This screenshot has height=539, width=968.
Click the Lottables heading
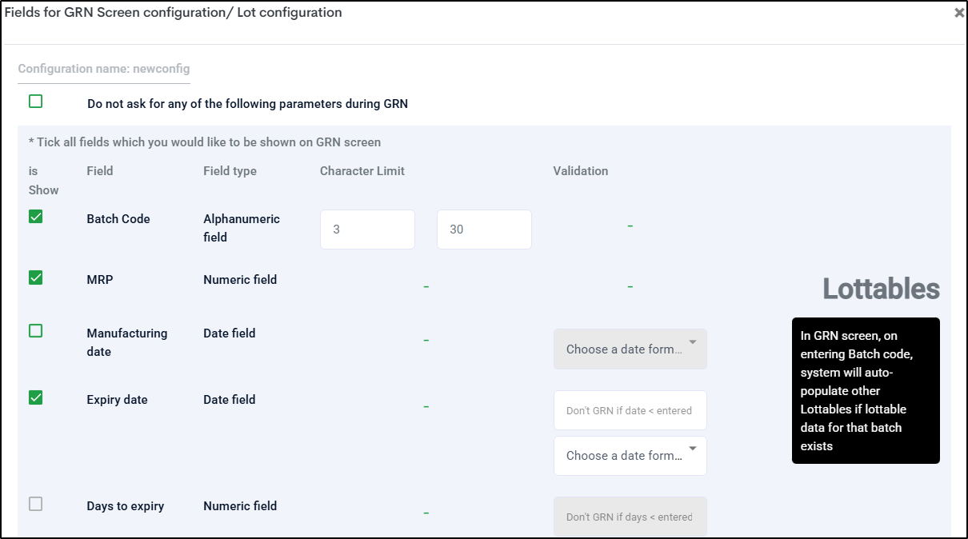881,289
